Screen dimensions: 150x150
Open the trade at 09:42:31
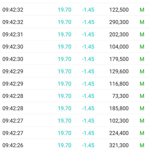[75, 34]
